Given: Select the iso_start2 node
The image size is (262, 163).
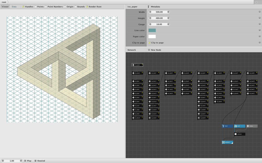Looking at the screenshot, I should [154, 73].
